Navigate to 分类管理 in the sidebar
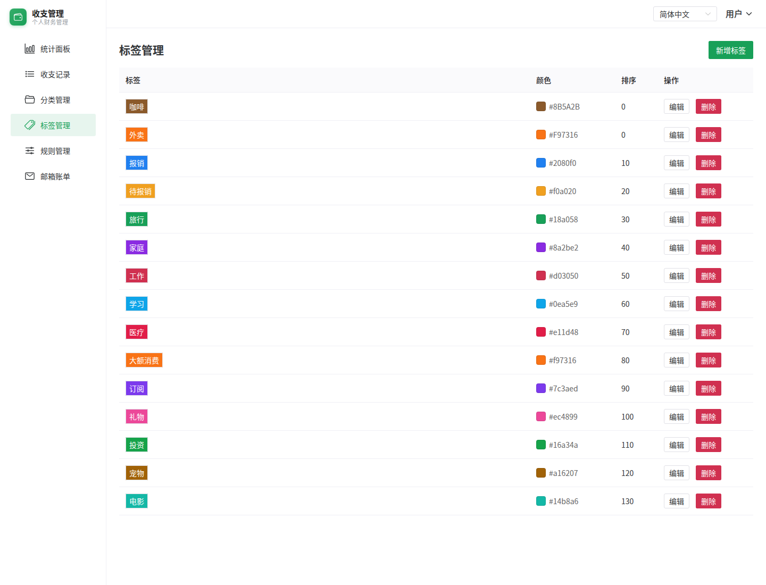The height and width of the screenshot is (585, 766). 53,100
